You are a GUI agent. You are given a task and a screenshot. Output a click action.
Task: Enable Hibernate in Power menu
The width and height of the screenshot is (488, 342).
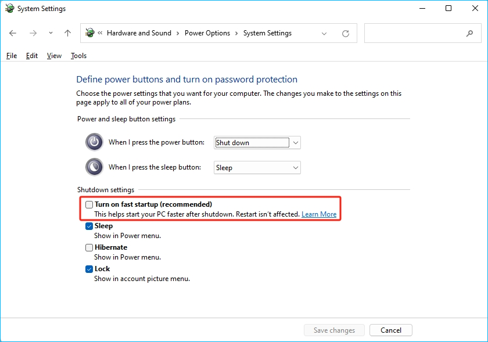(x=89, y=247)
